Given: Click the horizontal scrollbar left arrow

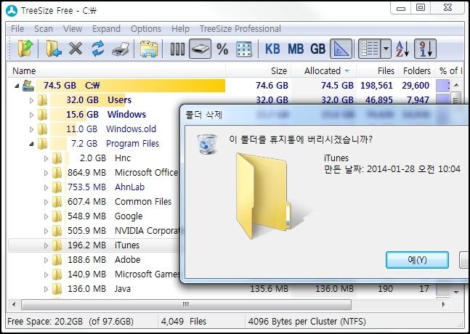Looking at the screenshot, I should tap(14, 305).
